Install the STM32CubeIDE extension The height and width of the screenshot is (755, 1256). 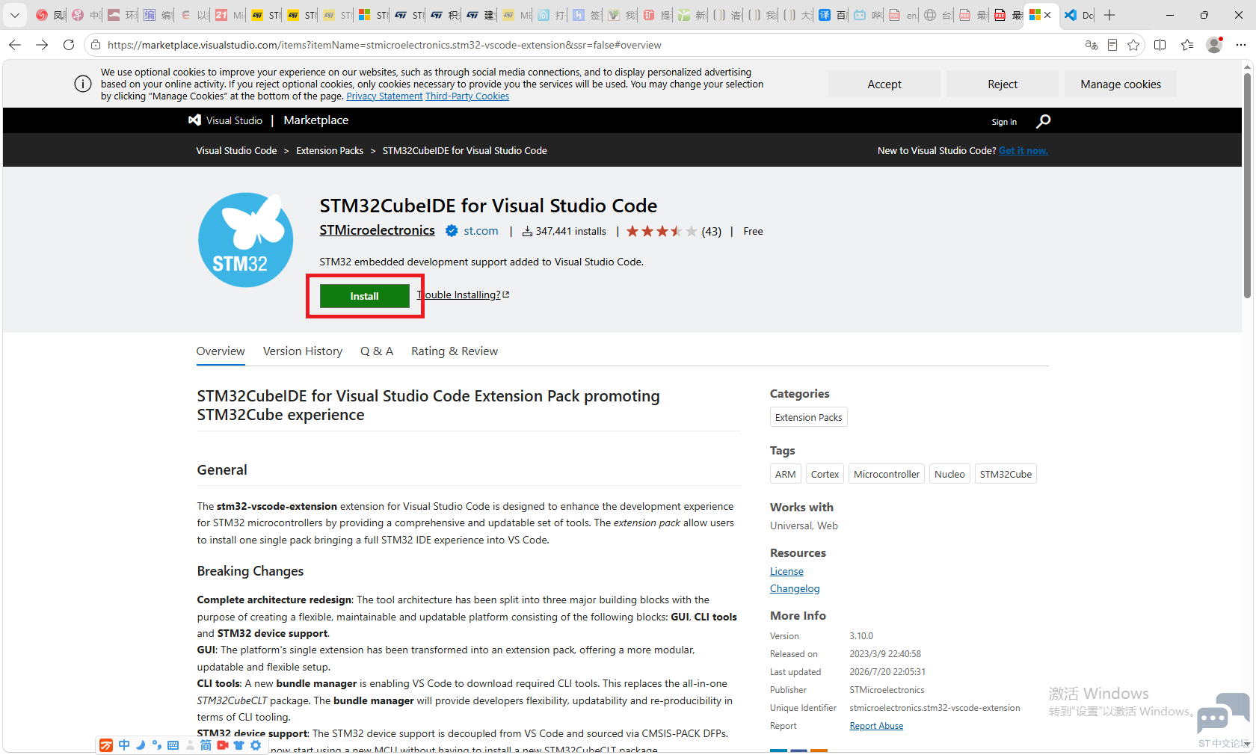tap(365, 296)
